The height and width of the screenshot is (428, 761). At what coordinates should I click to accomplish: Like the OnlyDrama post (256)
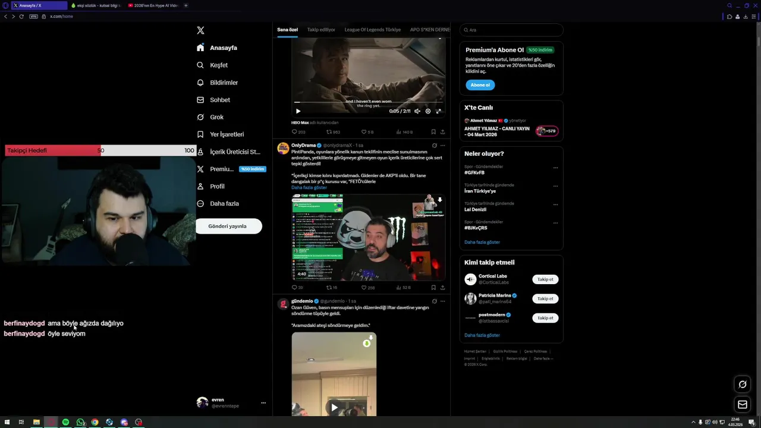[x=368, y=288]
